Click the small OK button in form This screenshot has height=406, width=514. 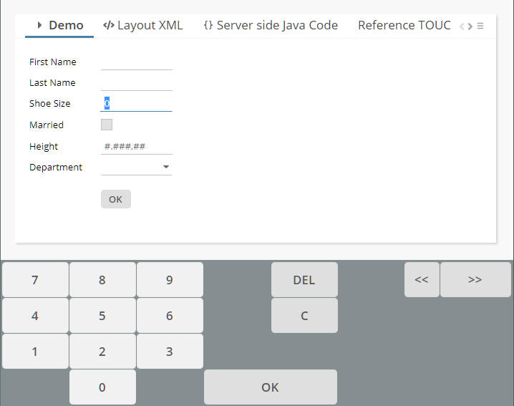coord(116,199)
